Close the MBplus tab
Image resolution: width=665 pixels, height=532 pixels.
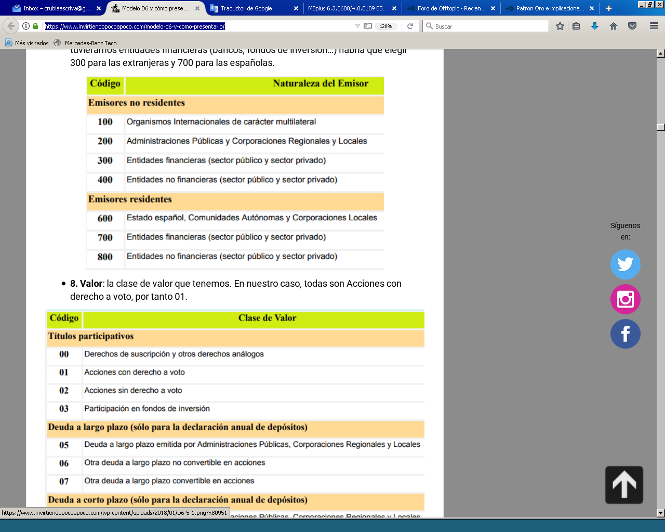(394, 8)
